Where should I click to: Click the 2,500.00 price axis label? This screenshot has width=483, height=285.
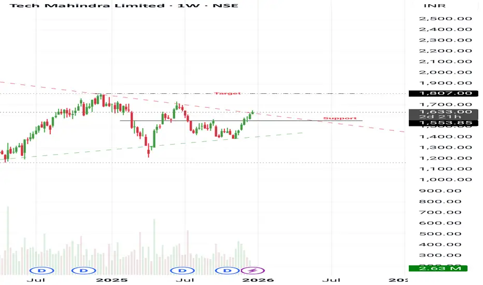[x=445, y=19]
